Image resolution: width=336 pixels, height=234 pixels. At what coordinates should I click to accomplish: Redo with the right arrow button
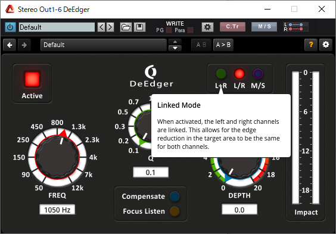[24, 45]
